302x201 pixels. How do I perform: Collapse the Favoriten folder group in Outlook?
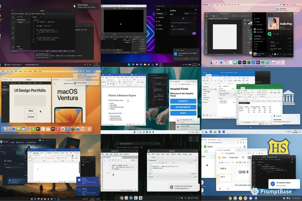click(x=205, y=87)
